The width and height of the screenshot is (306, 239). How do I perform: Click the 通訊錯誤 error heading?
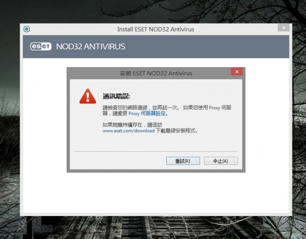pos(116,96)
